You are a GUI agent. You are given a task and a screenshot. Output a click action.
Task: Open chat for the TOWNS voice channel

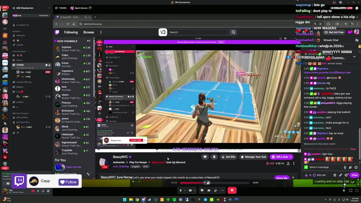pyautogui.click(x=47, y=65)
